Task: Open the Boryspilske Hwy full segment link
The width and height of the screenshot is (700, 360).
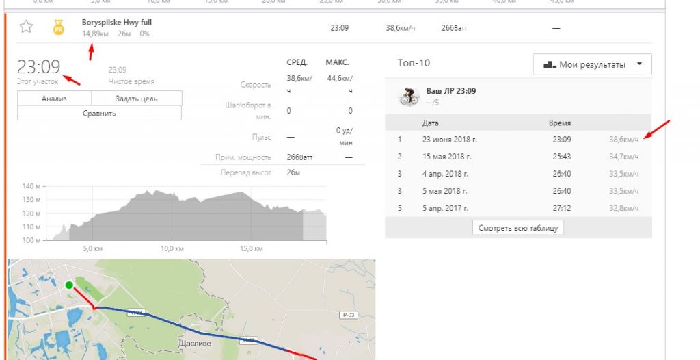Action: 117,23
